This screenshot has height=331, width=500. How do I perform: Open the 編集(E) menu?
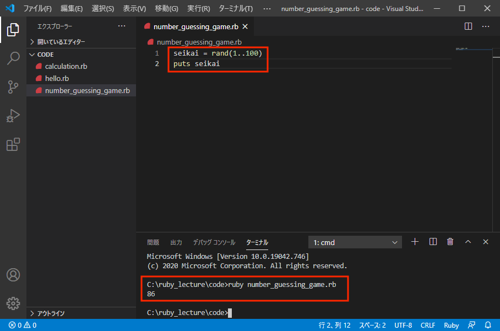[72, 9]
